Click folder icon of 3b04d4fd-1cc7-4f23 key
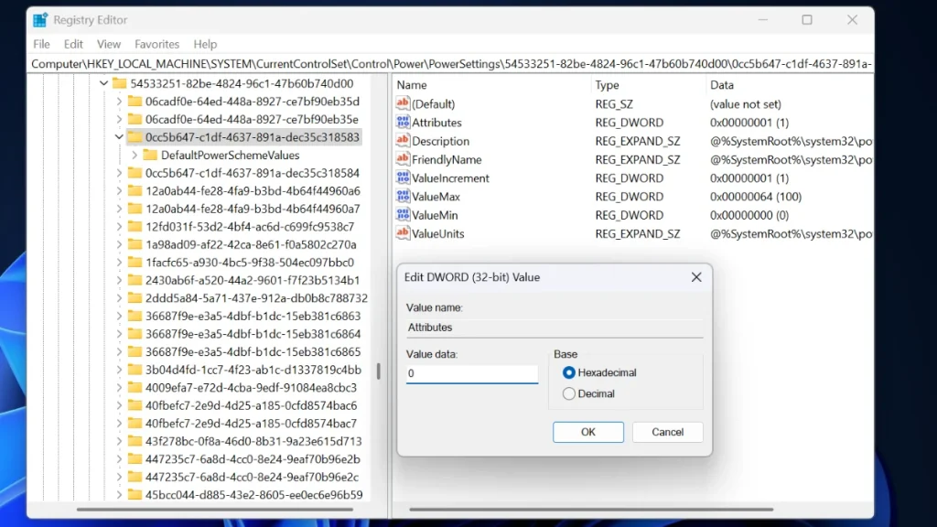The image size is (937, 527). 135,370
